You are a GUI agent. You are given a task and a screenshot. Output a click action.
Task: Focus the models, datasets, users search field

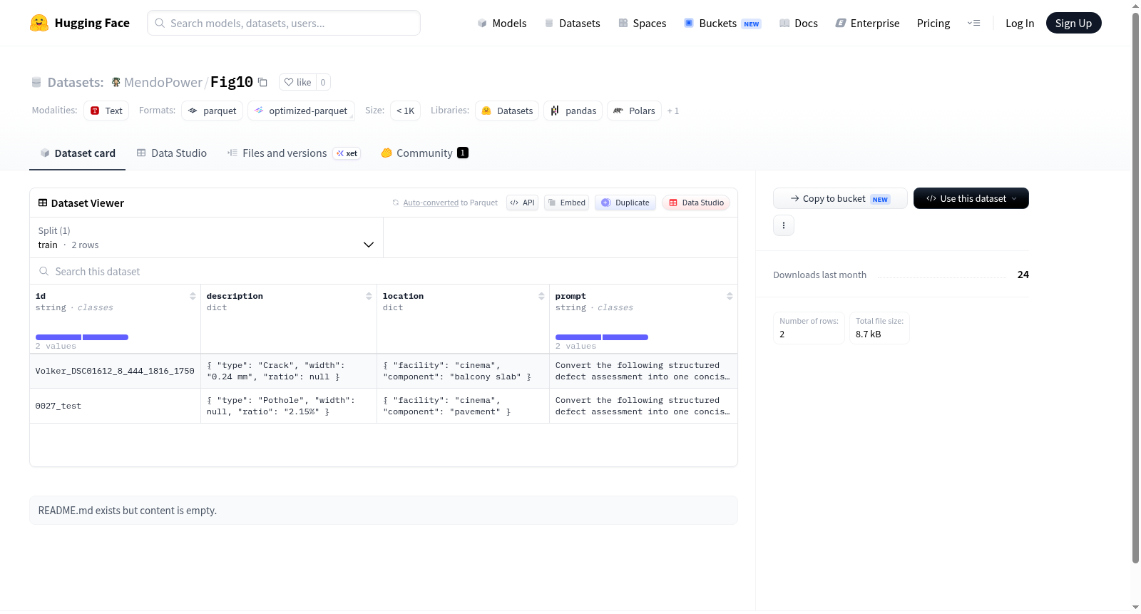coord(284,23)
